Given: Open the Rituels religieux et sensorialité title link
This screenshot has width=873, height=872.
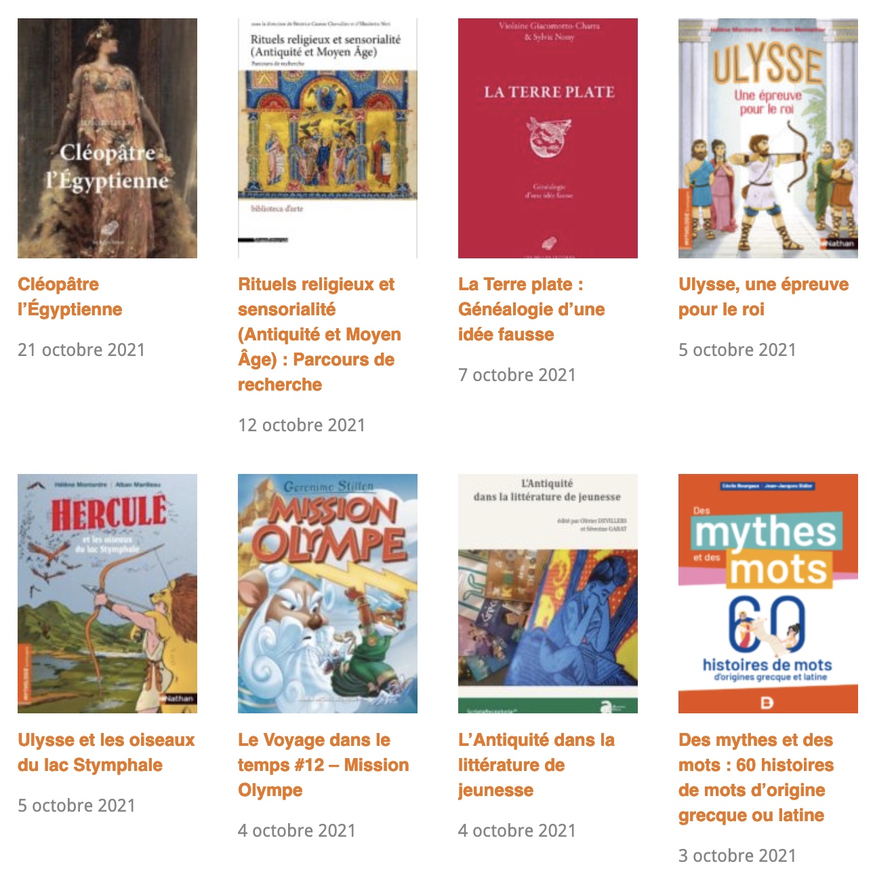Looking at the screenshot, I should point(319,334).
